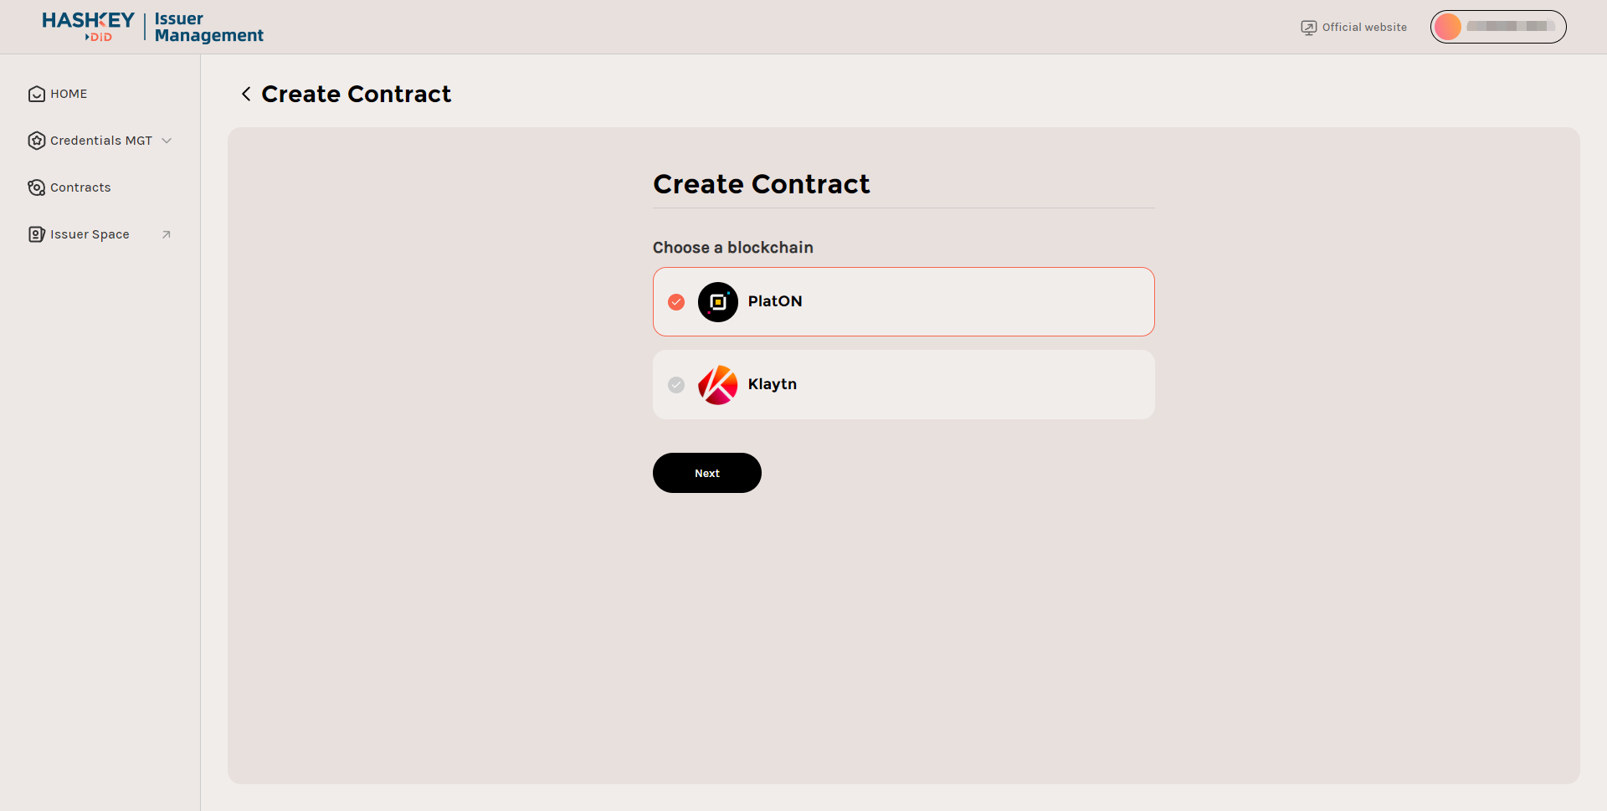Click the Official website monitor icon
1607x811 pixels.
pyautogui.click(x=1308, y=28)
